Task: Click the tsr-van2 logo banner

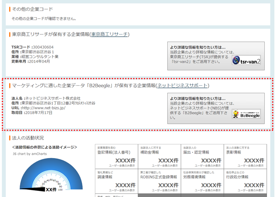Action: pos(246,60)
